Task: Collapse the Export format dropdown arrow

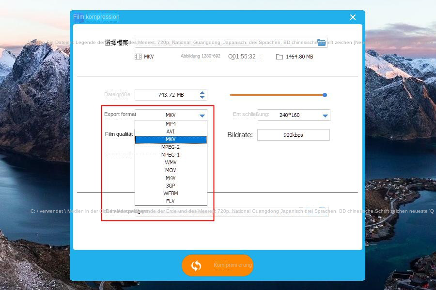Action: (x=202, y=116)
